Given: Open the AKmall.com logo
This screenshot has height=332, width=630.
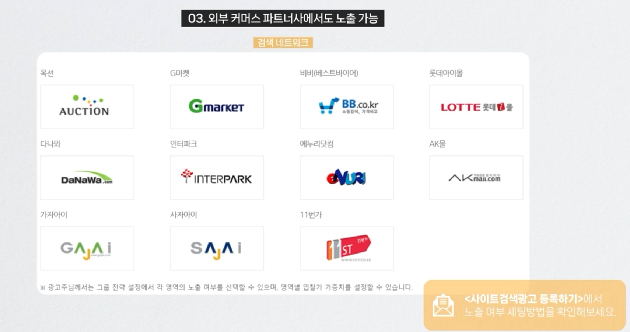Looking at the screenshot, I should click(476, 177).
